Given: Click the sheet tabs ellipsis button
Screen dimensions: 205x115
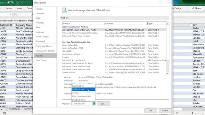Looking at the screenshot, I should pos(5,109).
